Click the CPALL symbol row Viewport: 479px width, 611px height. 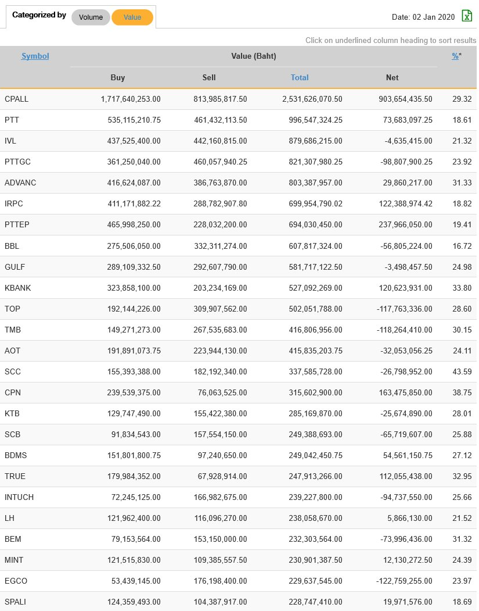point(16,99)
